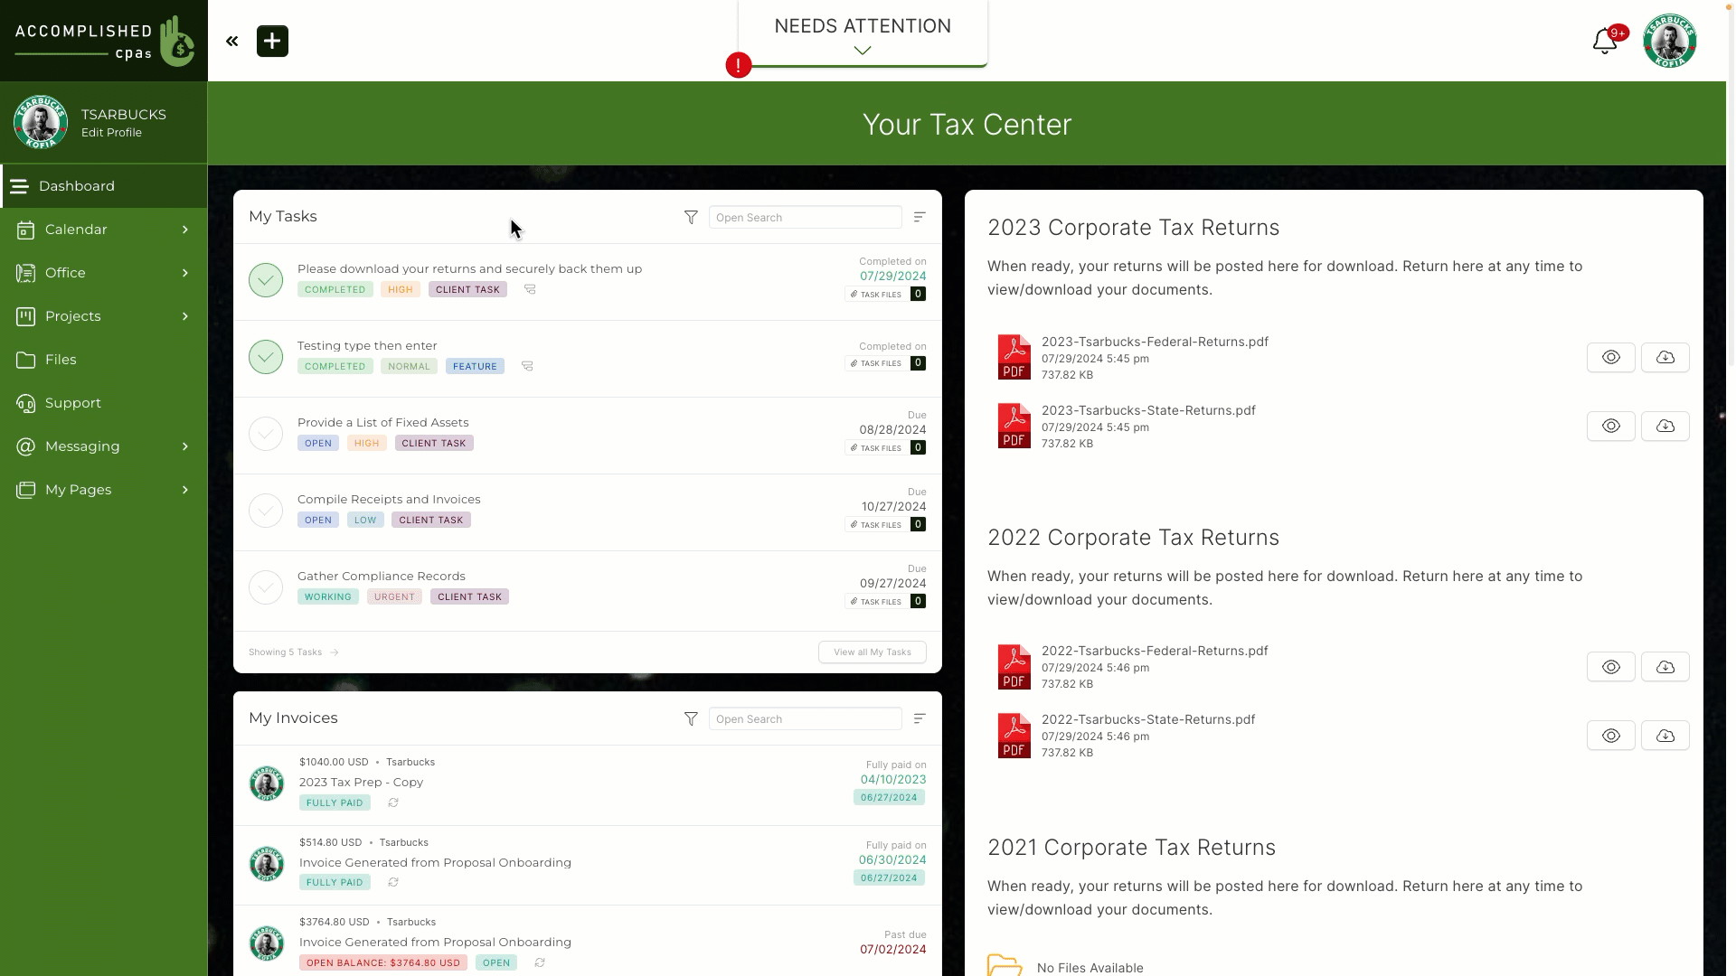The height and width of the screenshot is (976, 1736).
Task: Open the My Tasks filter menu
Action: 692,217
